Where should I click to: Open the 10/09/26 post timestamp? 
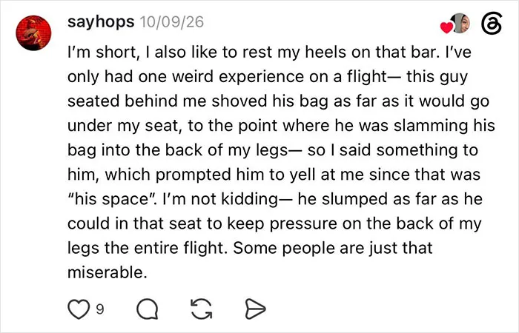click(x=172, y=22)
